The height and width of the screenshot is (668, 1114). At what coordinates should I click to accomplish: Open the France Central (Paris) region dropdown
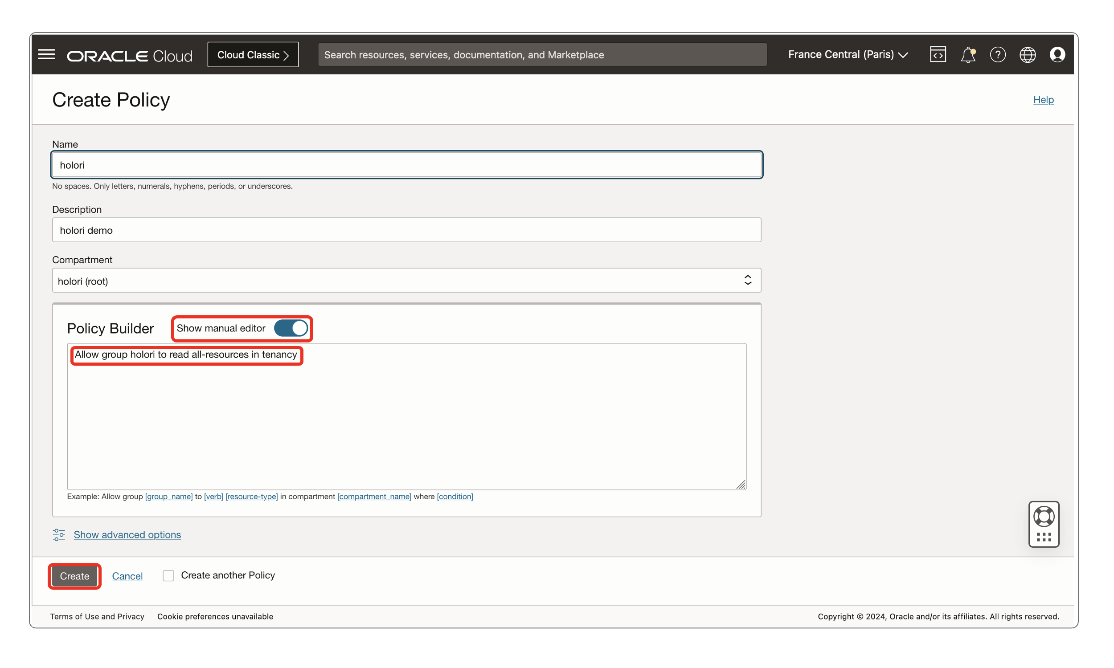pyautogui.click(x=846, y=54)
